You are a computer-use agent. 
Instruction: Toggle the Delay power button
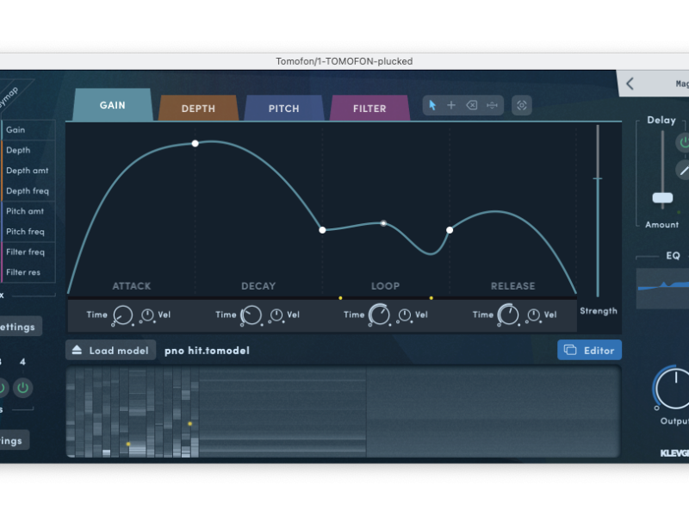(685, 142)
